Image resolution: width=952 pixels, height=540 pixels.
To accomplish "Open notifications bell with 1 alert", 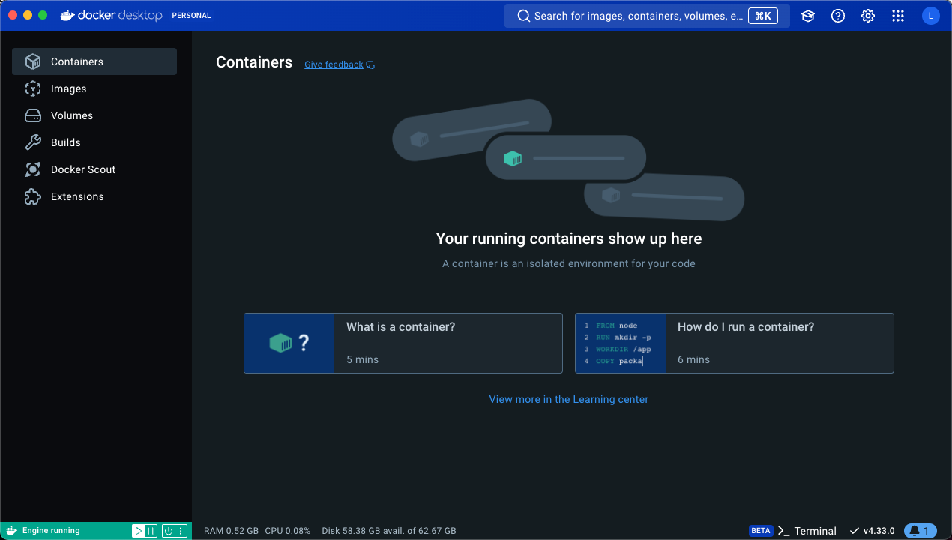I will click(x=921, y=531).
